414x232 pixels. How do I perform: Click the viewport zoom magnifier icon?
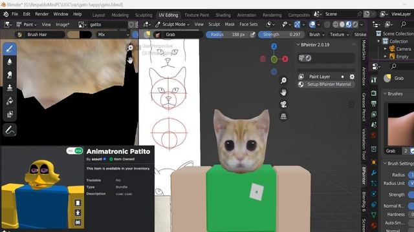click(283, 81)
